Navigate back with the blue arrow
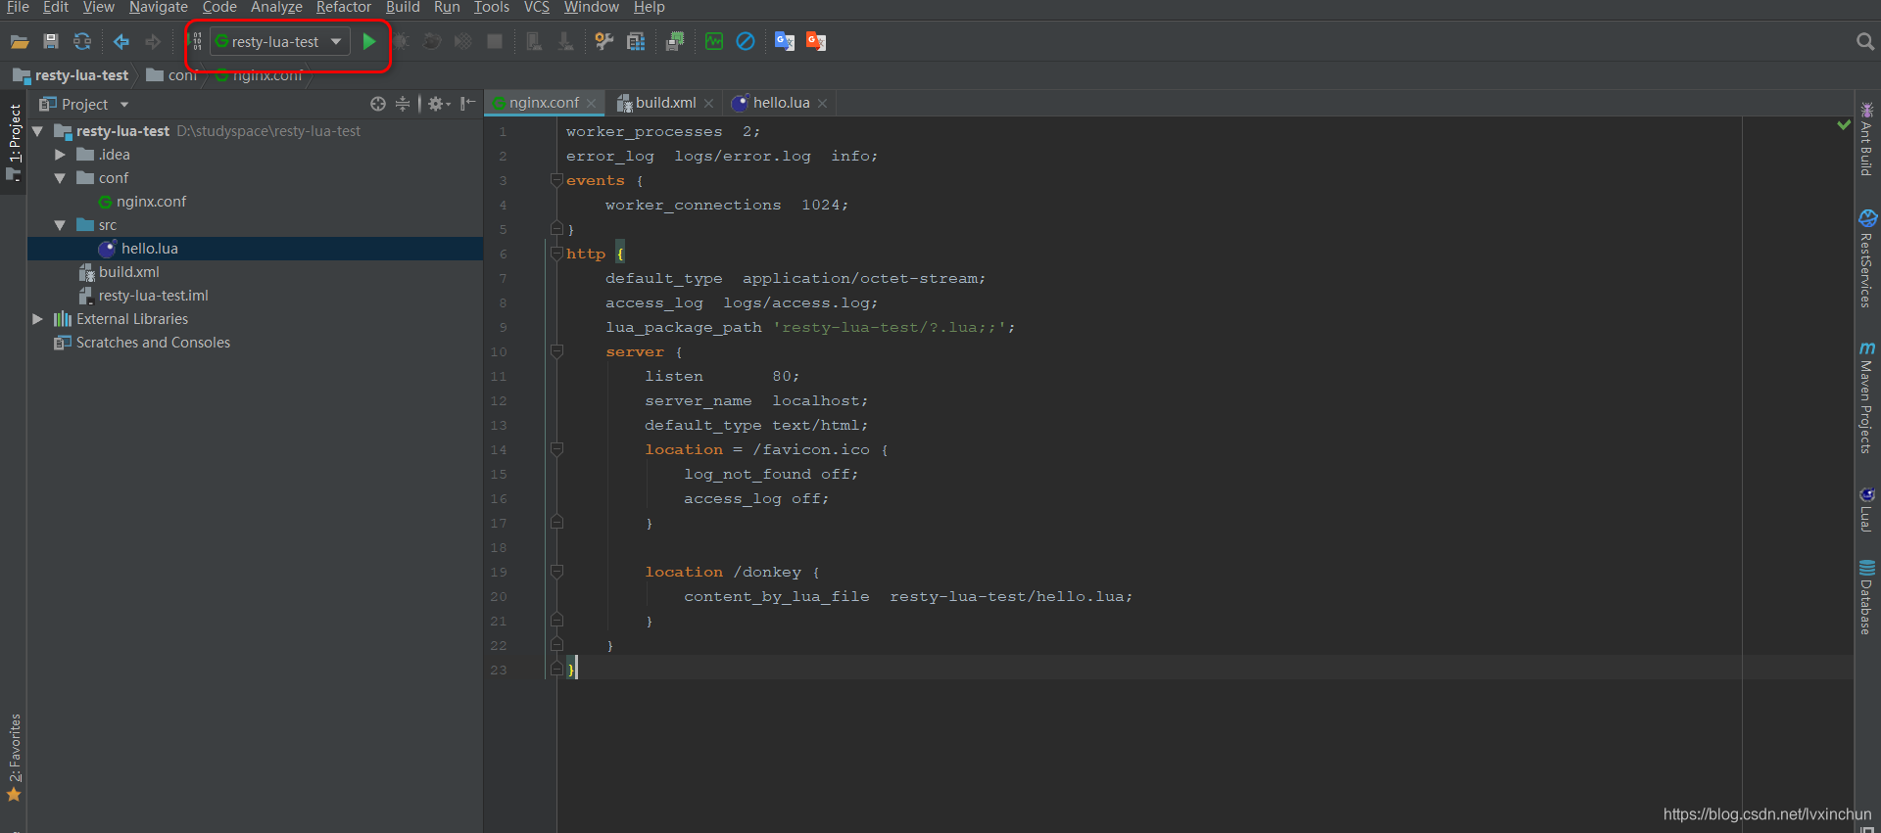The width and height of the screenshot is (1881, 833). pyautogui.click(x=121, y=41)
